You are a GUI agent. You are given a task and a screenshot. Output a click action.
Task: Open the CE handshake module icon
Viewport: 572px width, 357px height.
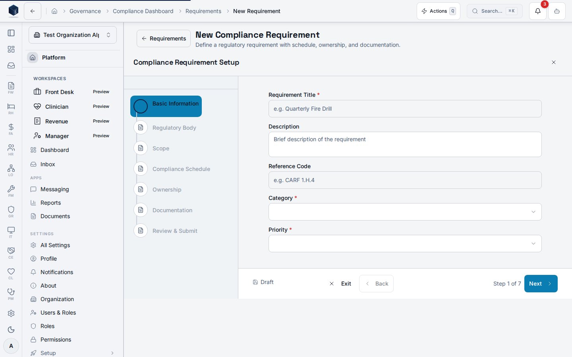coord(11,253)
